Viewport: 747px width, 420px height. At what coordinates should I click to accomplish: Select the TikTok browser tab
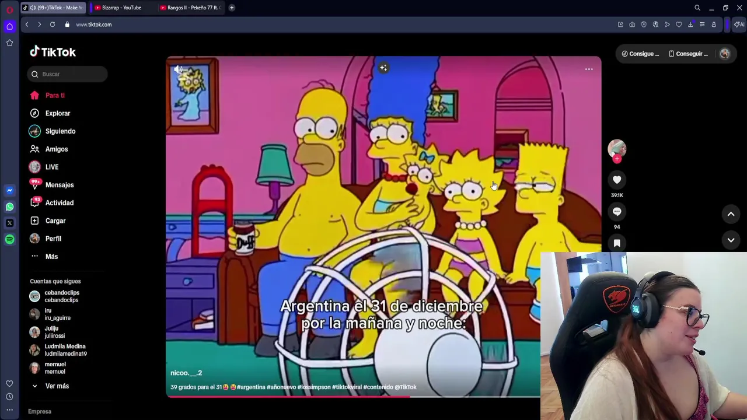point(54,8)
